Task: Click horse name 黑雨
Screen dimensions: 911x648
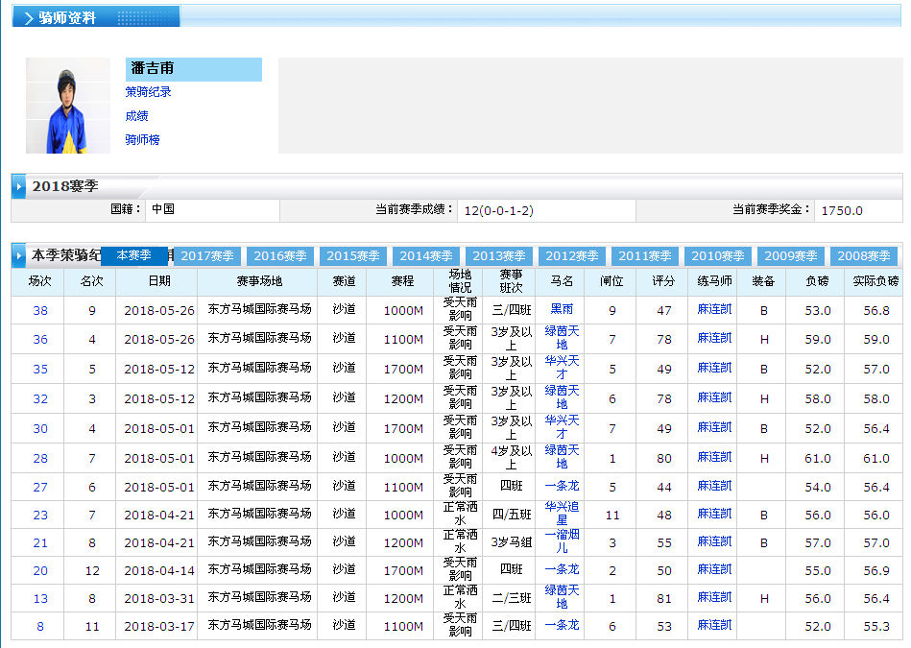Action: [x=562, y=310]
